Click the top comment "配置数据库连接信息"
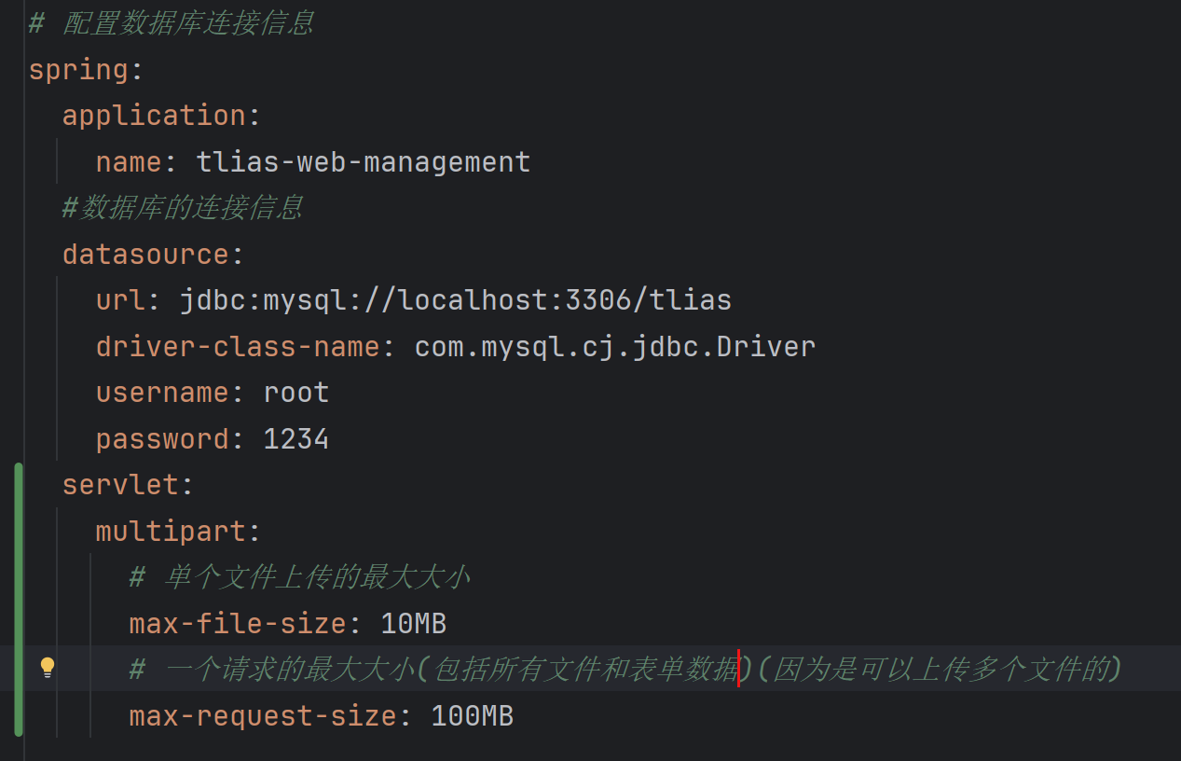This screenshot has height=761, width=1181. [x=187, y=23]
